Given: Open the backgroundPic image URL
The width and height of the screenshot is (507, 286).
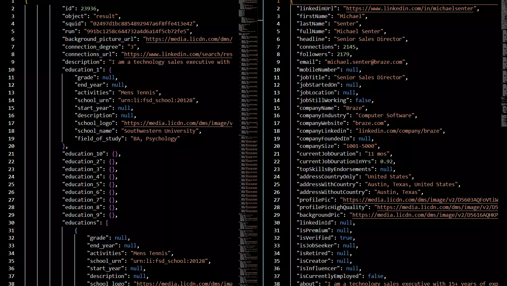Looking at the screenshot, I should pyautogui.click(x=425, y=215).
